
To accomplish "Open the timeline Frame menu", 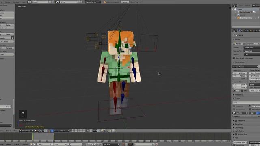I will click(x=17, y=144).
